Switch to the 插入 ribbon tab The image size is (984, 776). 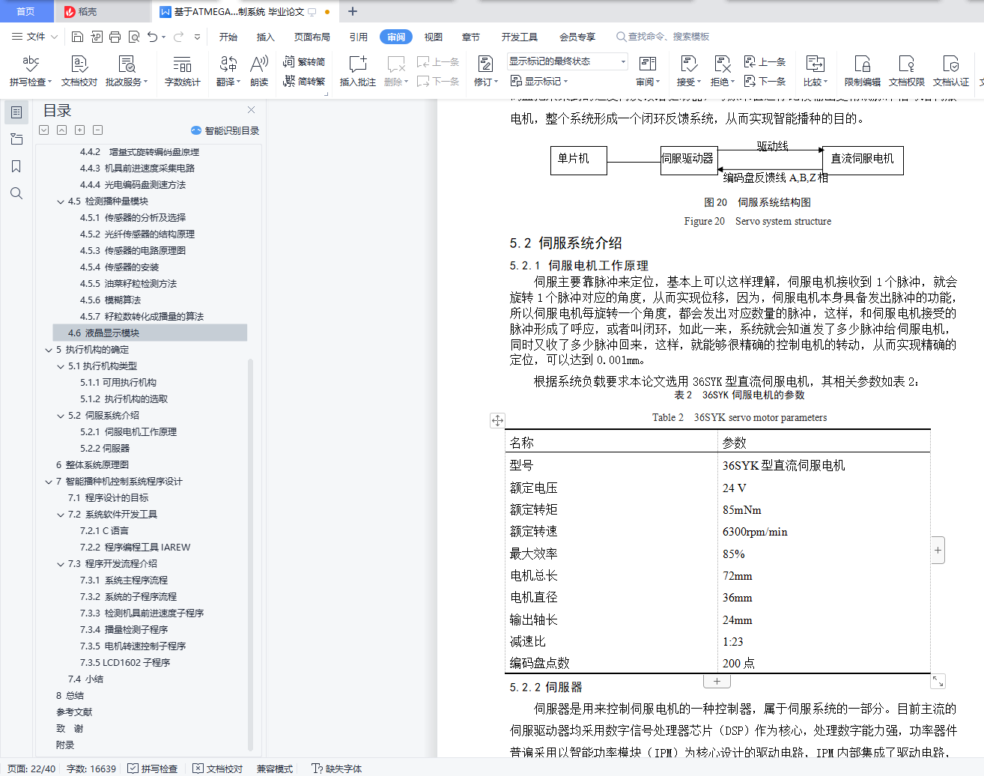pyautogui.click(x=266, y=37)
